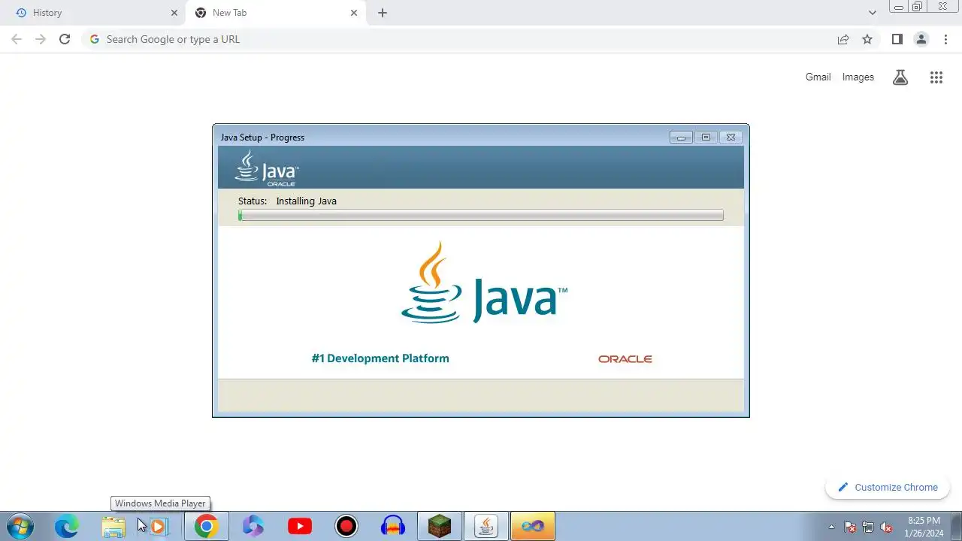Screen dimensions: 962x541
Task: Go back to previous page
Action: coord(17,39)
